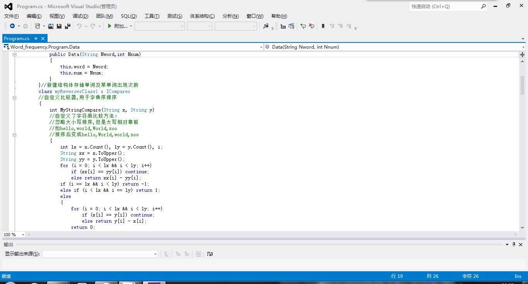This screenshot has width=528, height=284.
Task: Open Find in Files from the toolbar
Action: [x=266, y=26]
